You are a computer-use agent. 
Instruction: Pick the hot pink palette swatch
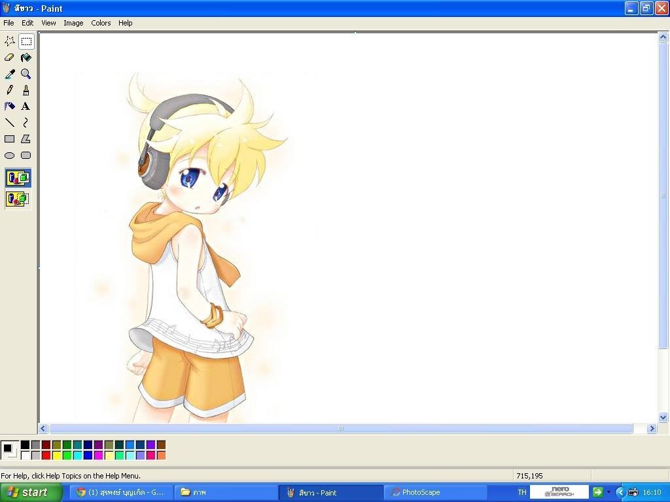point(151,456)
